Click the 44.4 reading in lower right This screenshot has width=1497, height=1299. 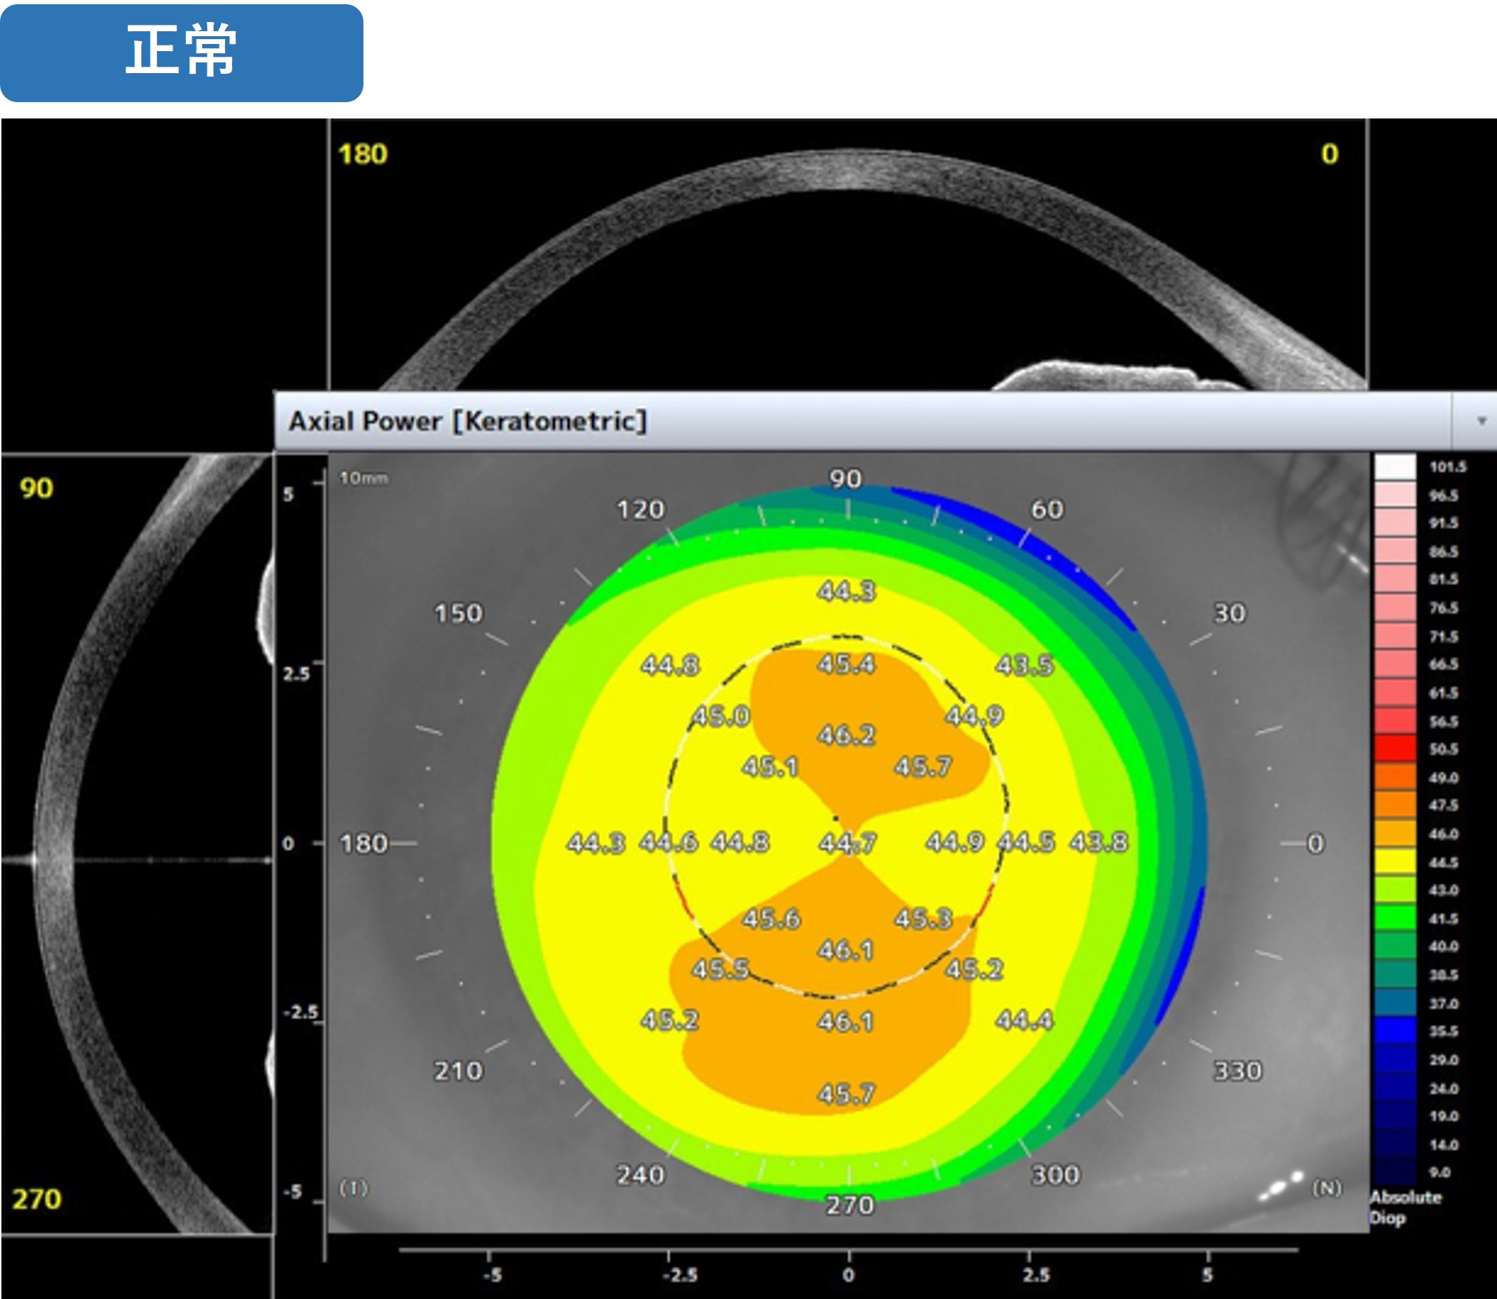(1024, 1020)
